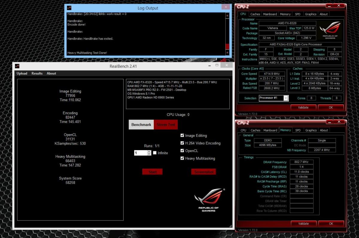The width and height of the screenshot is (359, 238).
Task: Click the Log Output scrollbar down arrow
Action: point(227,53)
